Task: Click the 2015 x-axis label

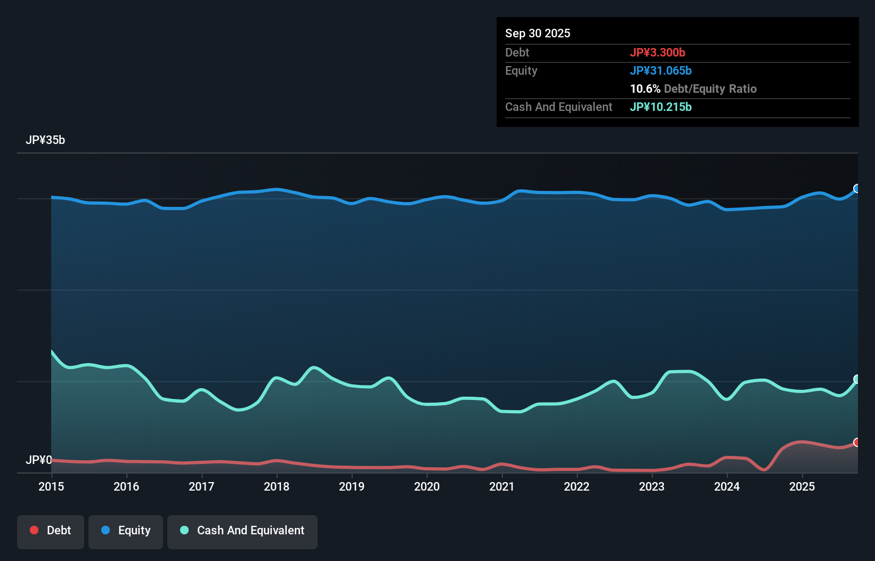Action: tap(51, 486)
